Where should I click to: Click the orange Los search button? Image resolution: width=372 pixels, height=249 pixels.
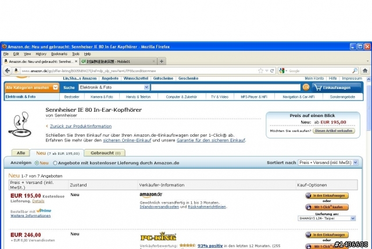coord(306,87)
